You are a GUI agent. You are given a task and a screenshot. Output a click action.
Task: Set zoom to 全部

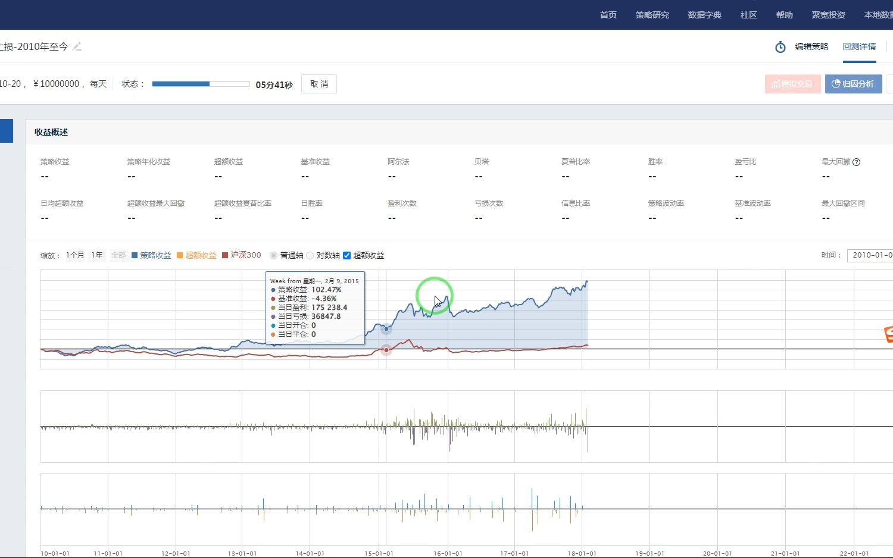coord(118,255)
